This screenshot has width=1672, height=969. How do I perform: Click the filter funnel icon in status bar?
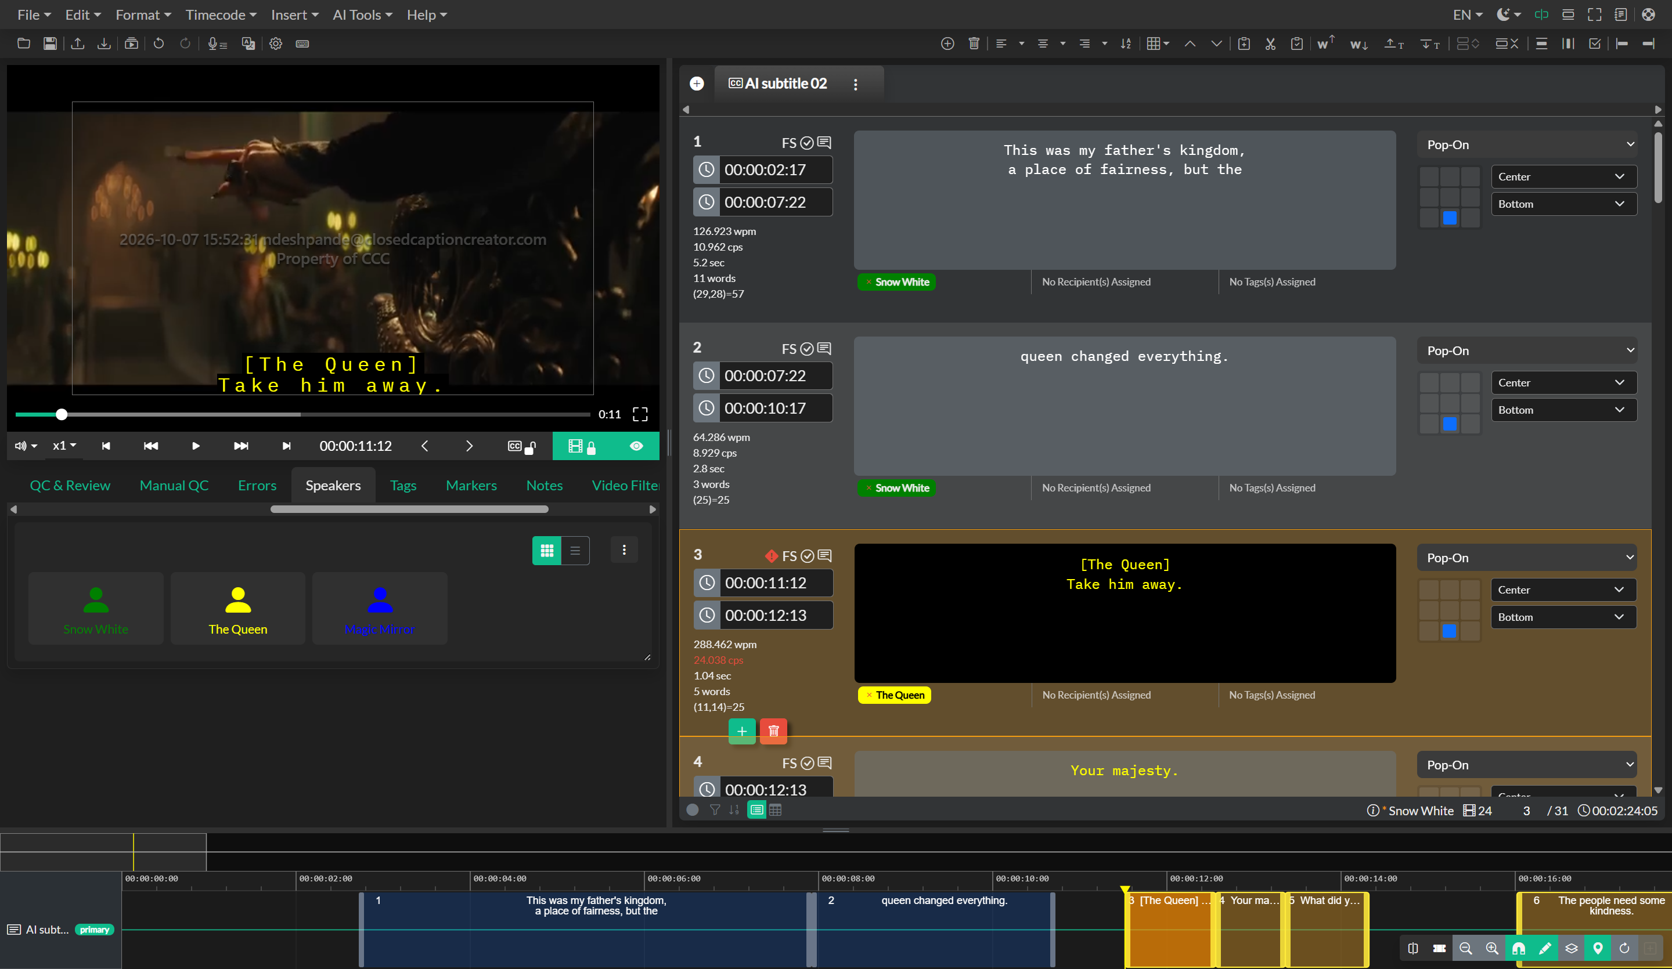[715, 810]
